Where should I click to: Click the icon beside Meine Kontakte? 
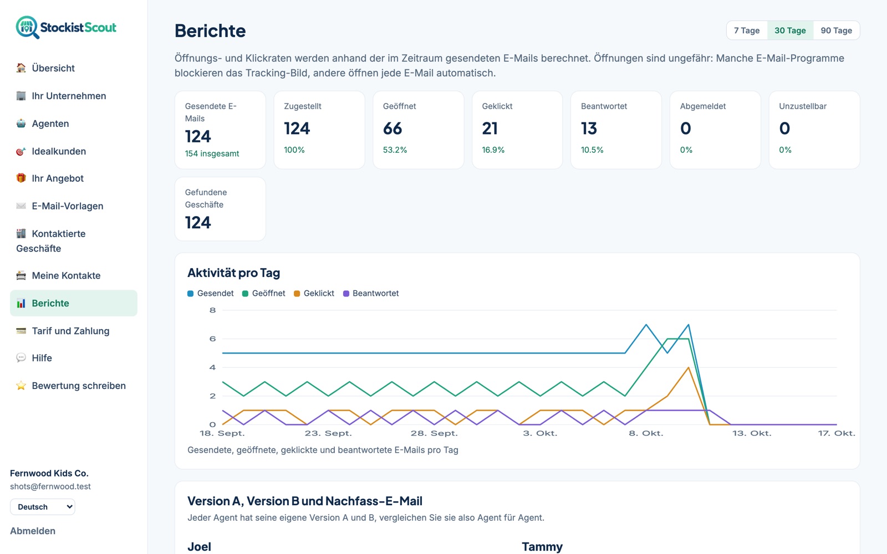[x=21, y=275]
